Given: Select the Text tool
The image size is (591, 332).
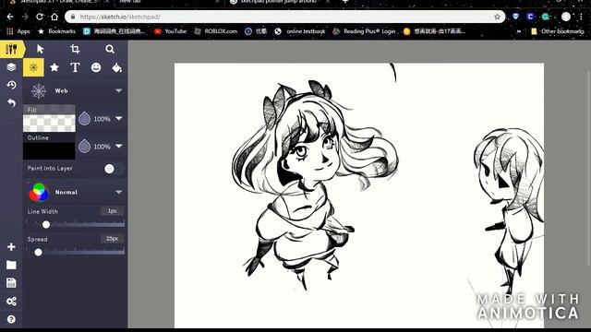Looking at the screenshot, I should 75,67.
